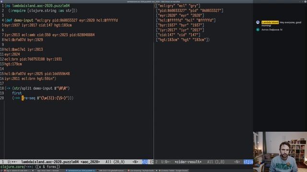Switch to the highlighted Emacs entry in the taskbar
Screen dimensions: 307x172
81,171
